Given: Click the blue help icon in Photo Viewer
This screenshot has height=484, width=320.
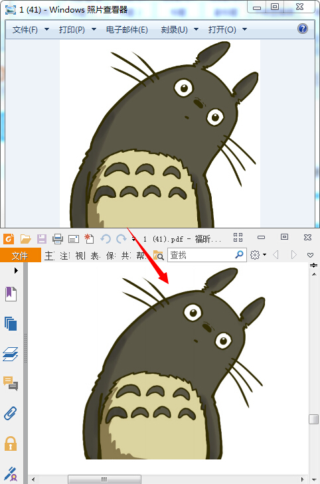Looking at the screenshot, I should click(x=303, y=29).
